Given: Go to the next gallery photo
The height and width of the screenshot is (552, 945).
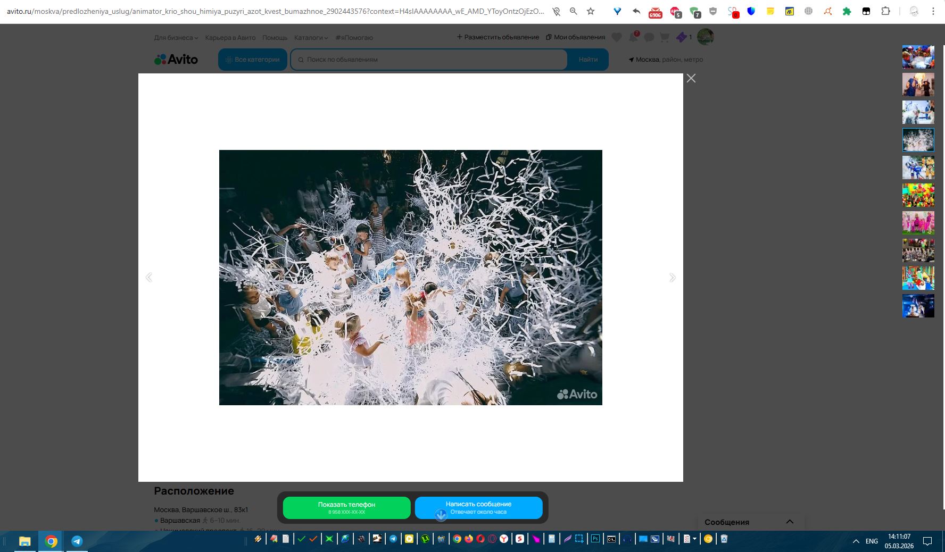Looking at the screenshot, I should (673, 278).
